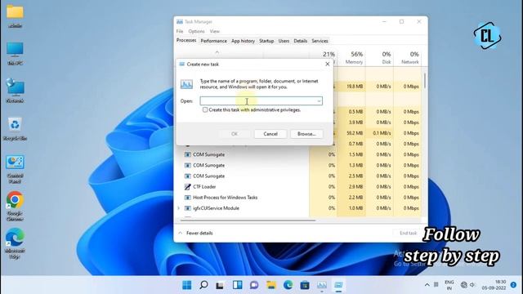Viewport: 523px width, 294px height.
Task: Open Microsoft Edge on the taskbar
Action: (x=288, y=285)
